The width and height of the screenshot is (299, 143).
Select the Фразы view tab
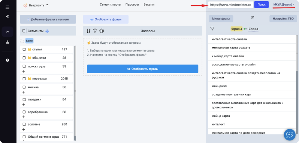[236, 29]
